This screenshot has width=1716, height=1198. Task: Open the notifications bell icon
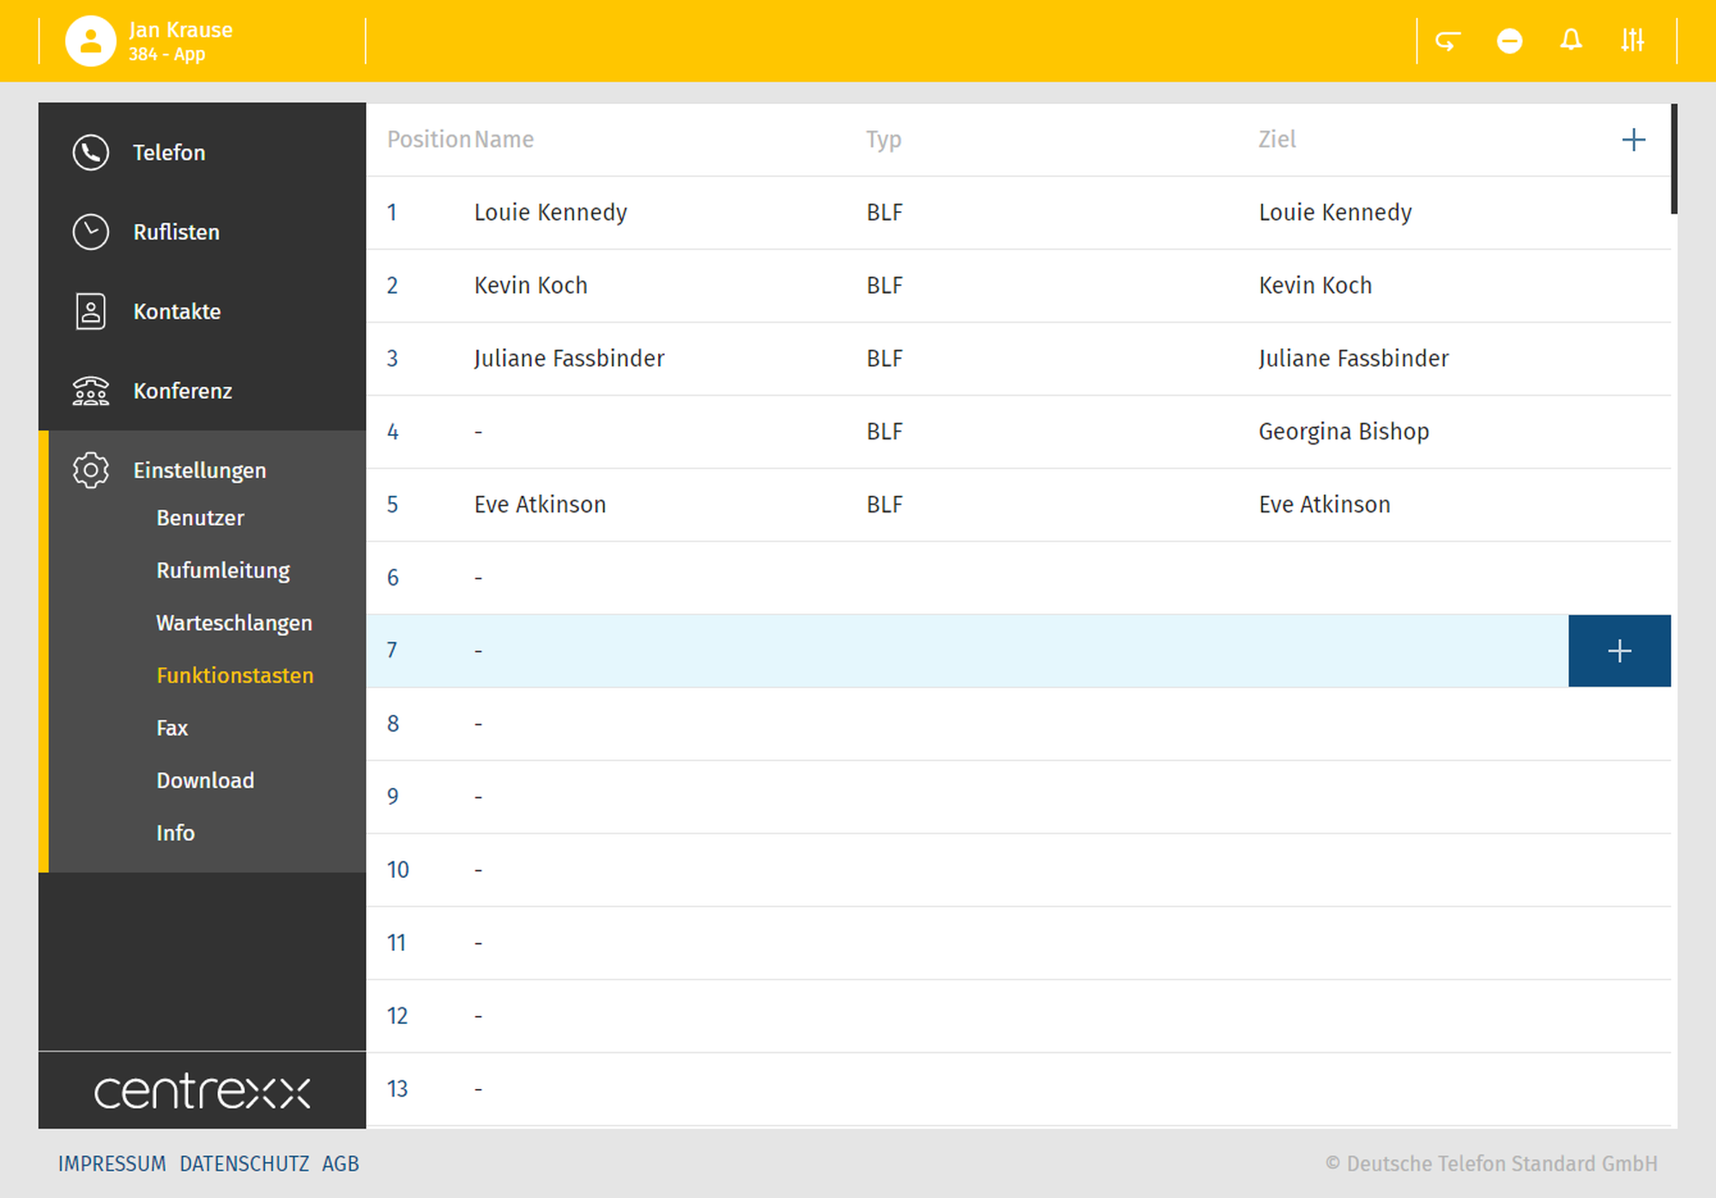point(1571,40)
